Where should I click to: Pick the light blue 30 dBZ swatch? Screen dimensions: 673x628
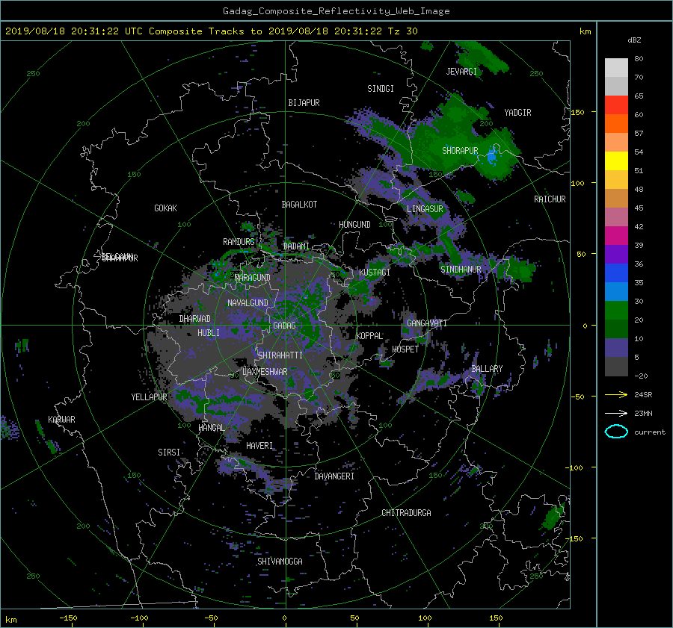pyautogui.click(x=616, y=292)
